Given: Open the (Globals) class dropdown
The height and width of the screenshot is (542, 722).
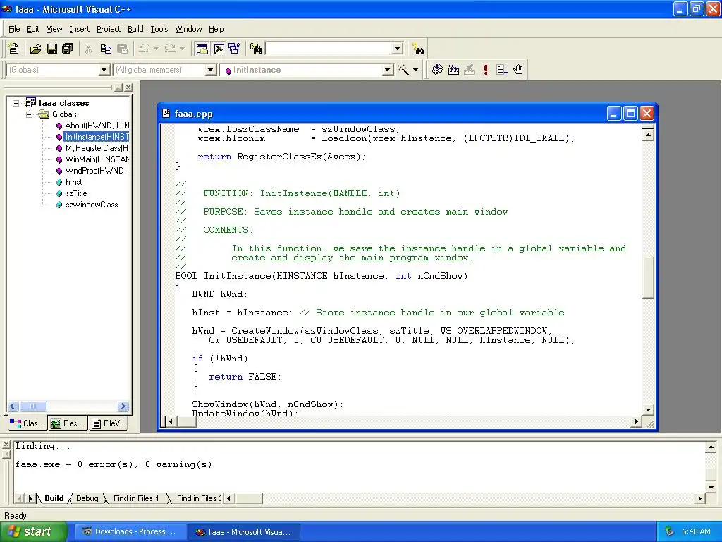Looking at the screenshot, I should (104, 70).
